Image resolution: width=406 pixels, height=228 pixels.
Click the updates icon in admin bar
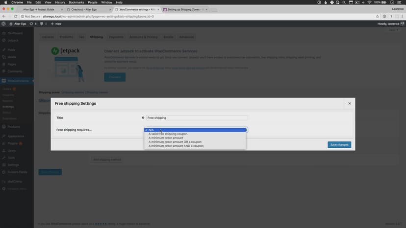[33, 23]
